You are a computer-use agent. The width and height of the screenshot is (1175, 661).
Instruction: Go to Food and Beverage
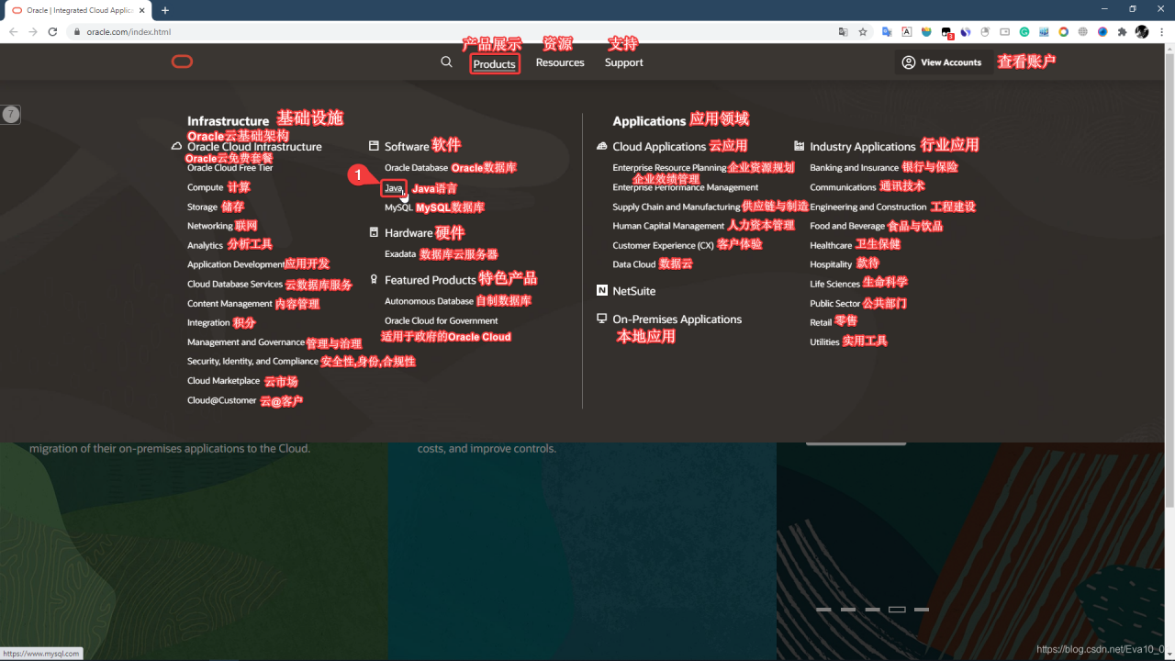[847, 226]
